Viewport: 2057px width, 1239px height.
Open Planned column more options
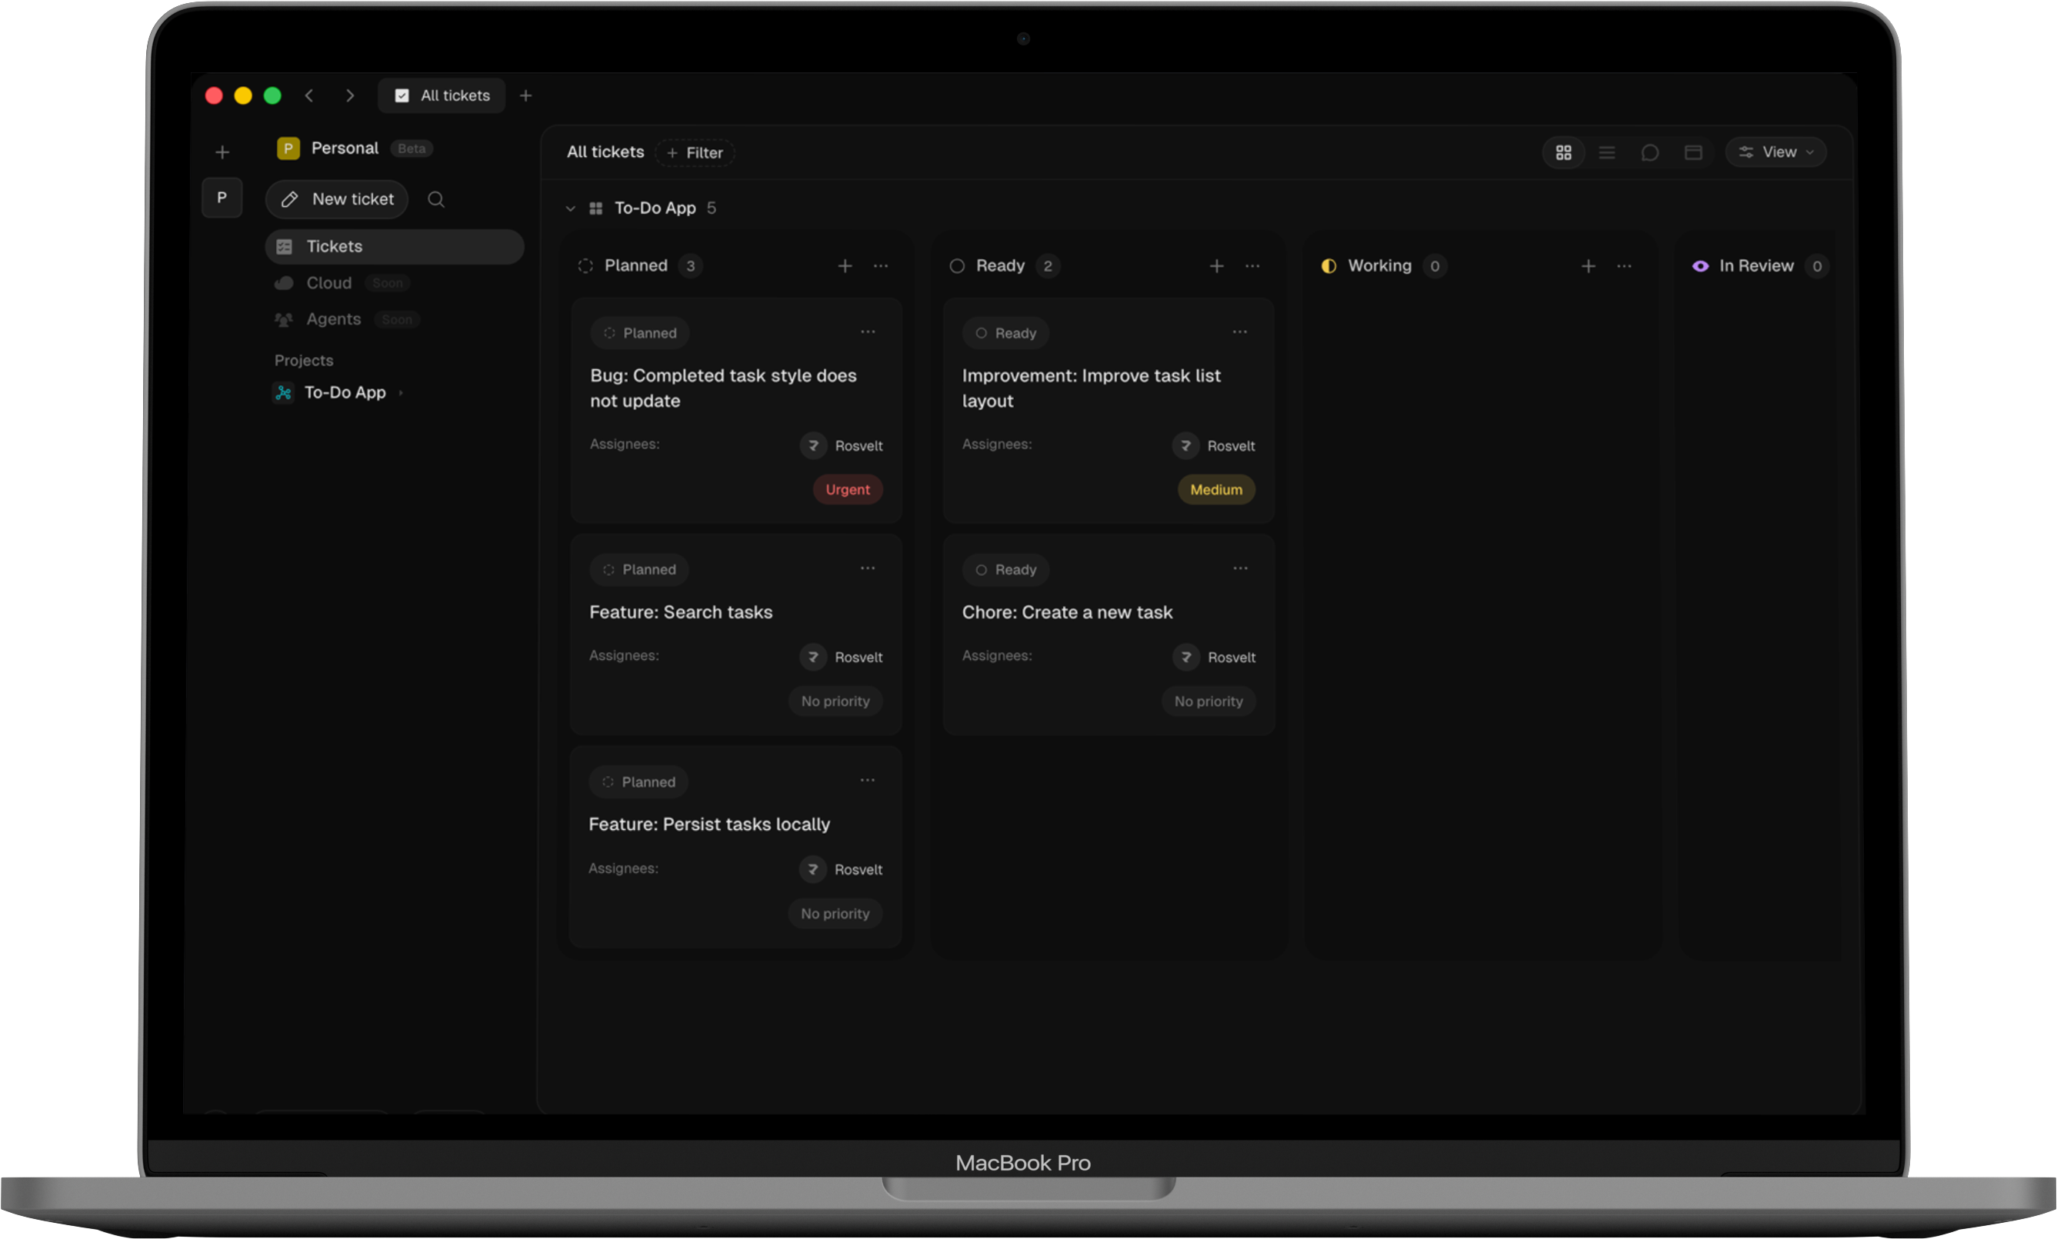881,265
